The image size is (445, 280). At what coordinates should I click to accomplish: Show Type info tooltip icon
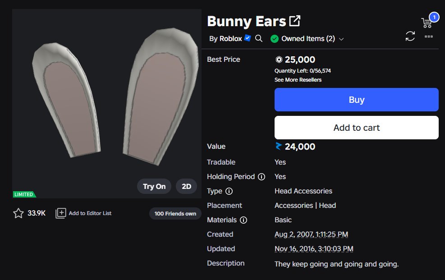click(x=229, y=191)
